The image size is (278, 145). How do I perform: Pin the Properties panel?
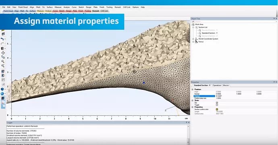pos(274,82)
